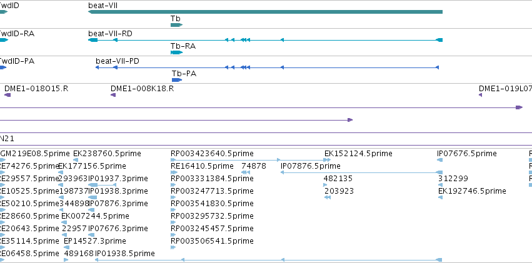Select the EK238760.5prime EST label
Screen dimensions: 532x263
(x=108, y=154)
